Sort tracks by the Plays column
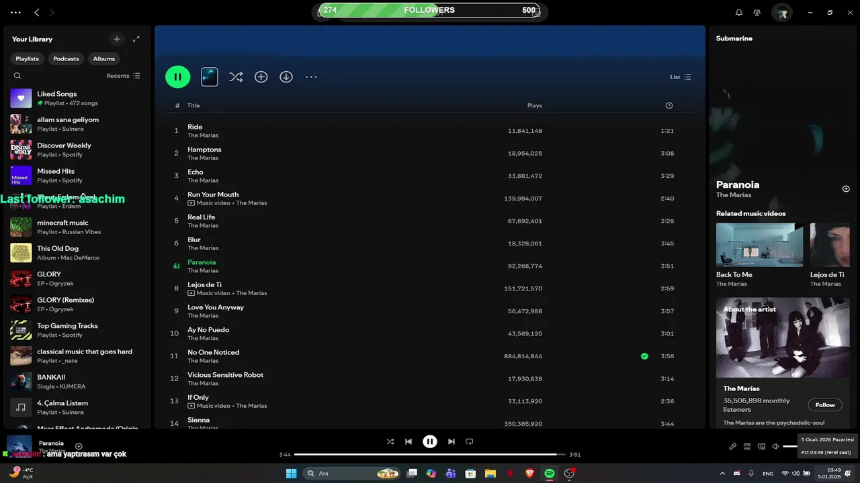This screenshot has height=483, width=860. [x=535, y=105]
